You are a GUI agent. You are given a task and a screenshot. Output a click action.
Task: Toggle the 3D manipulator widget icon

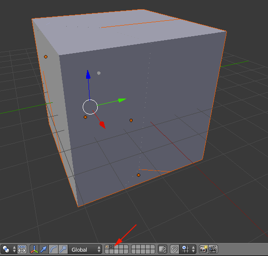34,249
